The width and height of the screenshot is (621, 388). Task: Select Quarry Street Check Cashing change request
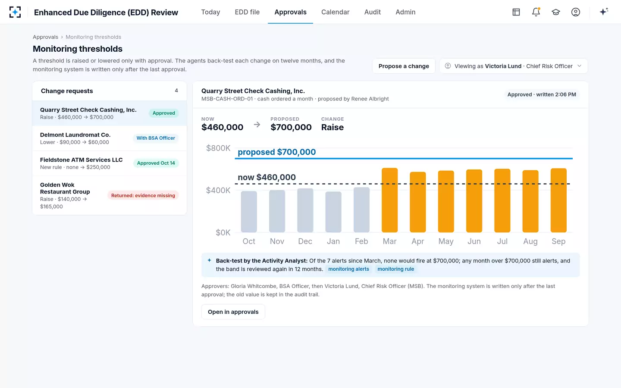pyautogui.click(x=110, y=113)
